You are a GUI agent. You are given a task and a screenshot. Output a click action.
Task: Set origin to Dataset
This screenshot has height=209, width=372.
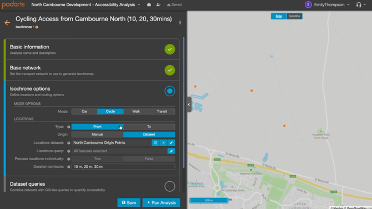click(x=149, y=135)
